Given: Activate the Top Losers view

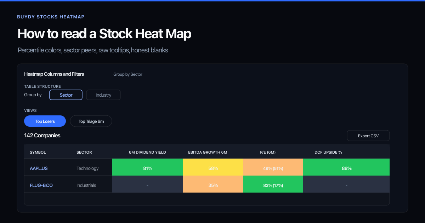Looking at the screenshot, I should tap(45, 121).
